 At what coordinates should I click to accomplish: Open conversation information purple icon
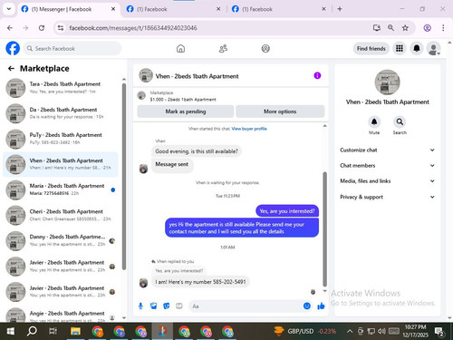pos(317,75)
